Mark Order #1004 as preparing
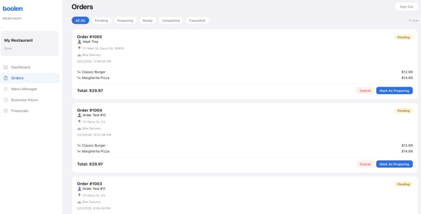This screenshot has height=214, width=421. click(394, 164)
